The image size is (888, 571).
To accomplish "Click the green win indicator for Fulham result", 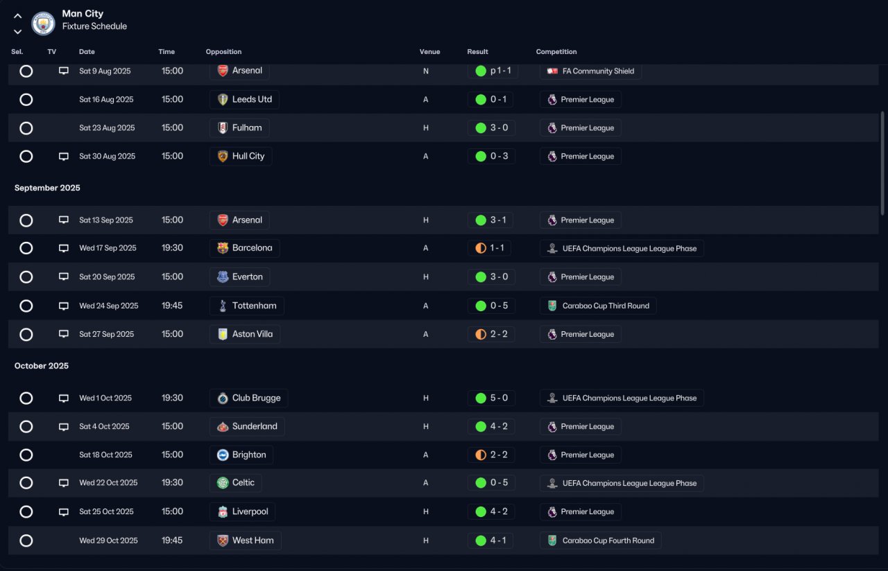I will click(x=480, y=128).
